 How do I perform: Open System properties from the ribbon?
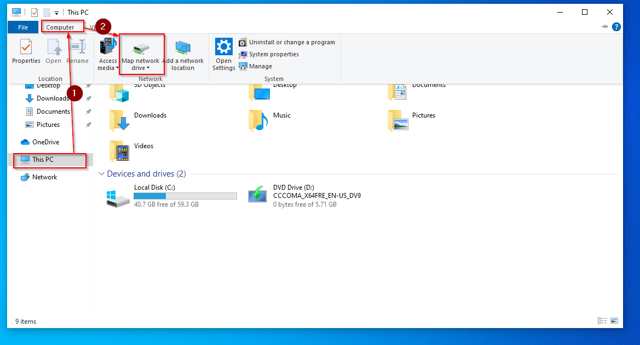[269, 54]
